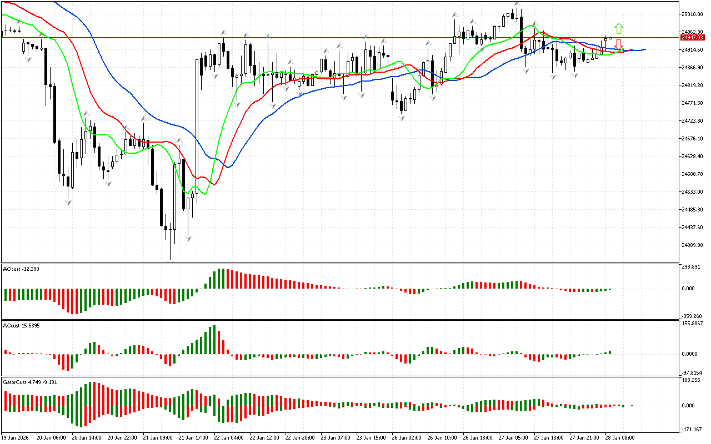Click the right end of the blue Alligator line
Viewport: 711px width, 444px height.
pos(644,49)
